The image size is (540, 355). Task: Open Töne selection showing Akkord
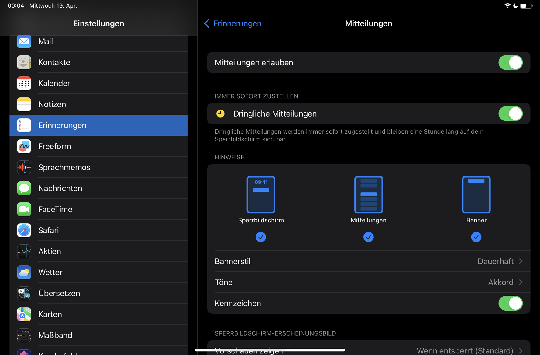(x=368, y=282)
